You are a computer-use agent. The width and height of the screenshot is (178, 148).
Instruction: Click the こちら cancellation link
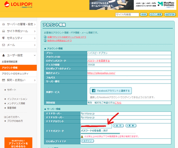click(x=118, y=103)
